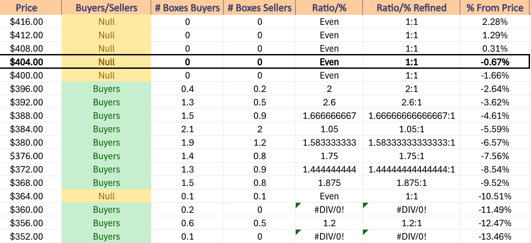This screenshot has height=243, width=531.
Task: Select the 2.1 buyers boxes cell
Action: coord(187,129)
